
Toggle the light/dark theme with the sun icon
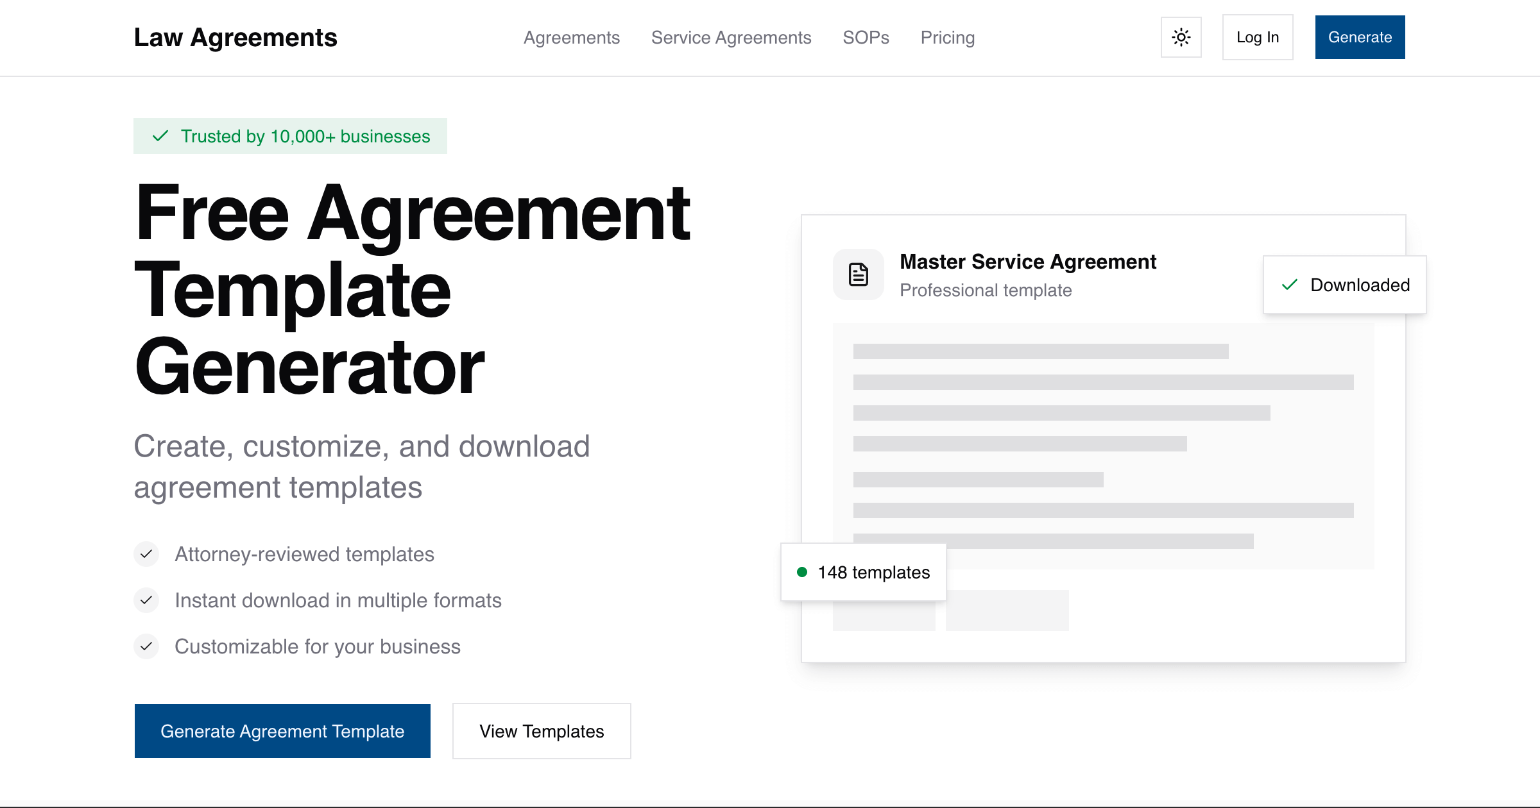(x=1181, y=37)
